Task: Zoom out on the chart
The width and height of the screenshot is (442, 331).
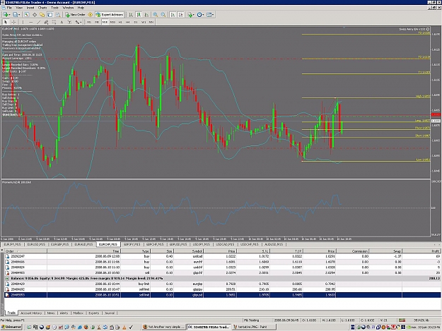Action: [x=163, y=15]
